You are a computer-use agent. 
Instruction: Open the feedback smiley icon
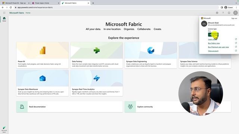[229, 13]
